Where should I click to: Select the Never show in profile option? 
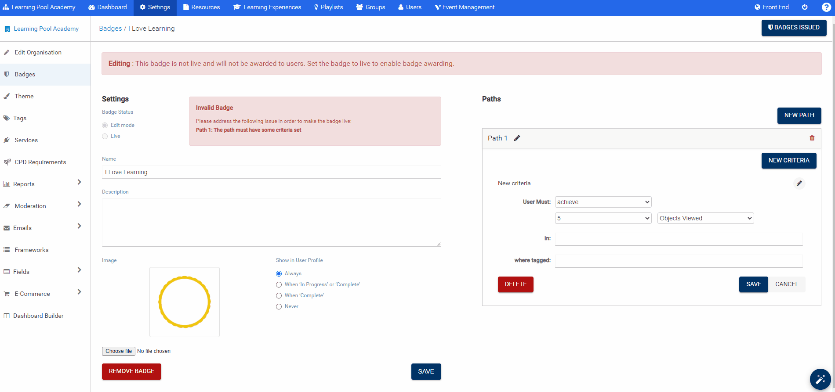279,307
